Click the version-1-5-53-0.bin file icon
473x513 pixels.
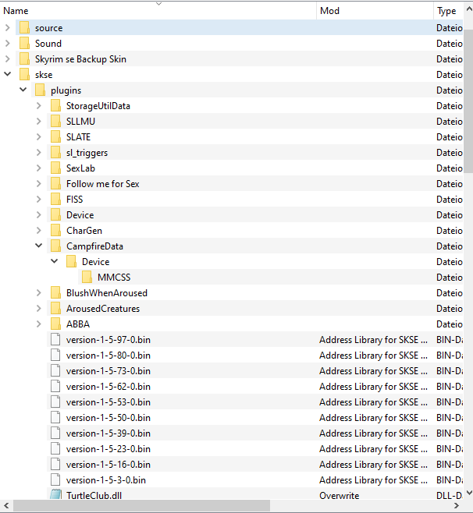click(x=55, y=402)
